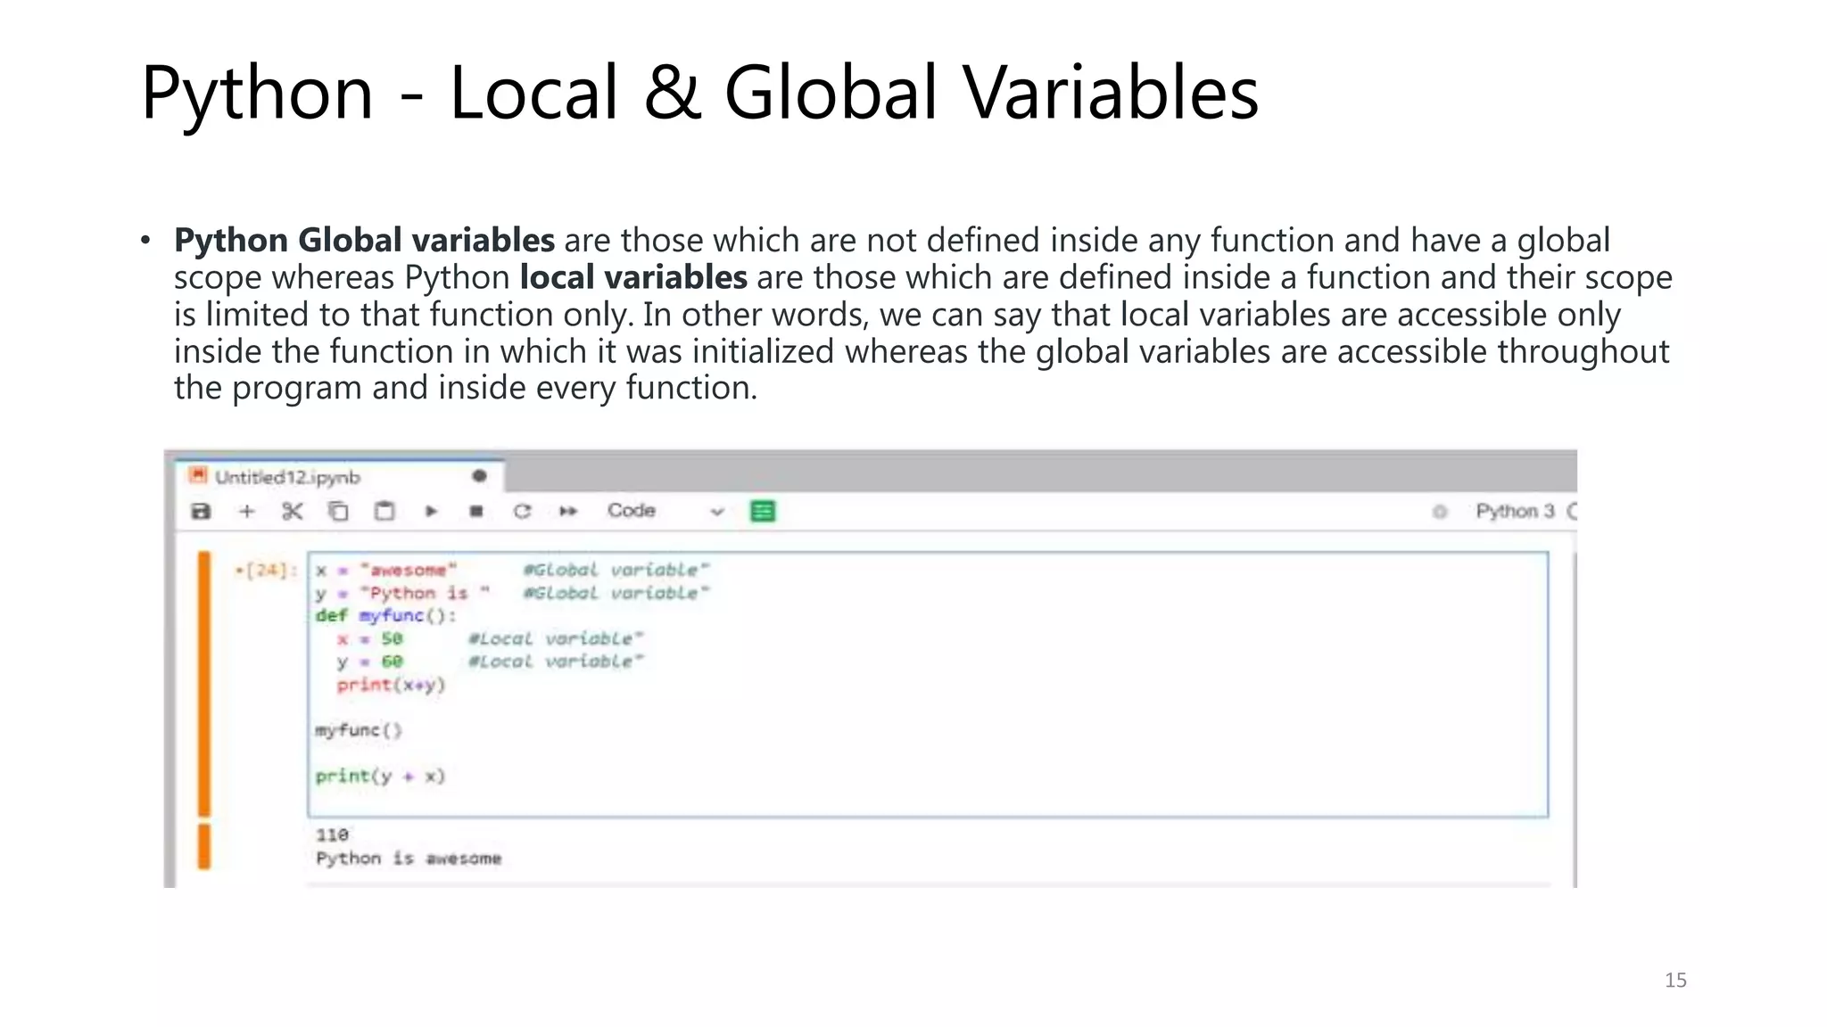Cut the selected cell with the scissors icon
The width and height of the screenshot is (1827, 1027).
pyautogui.click(x=293, y=511)
